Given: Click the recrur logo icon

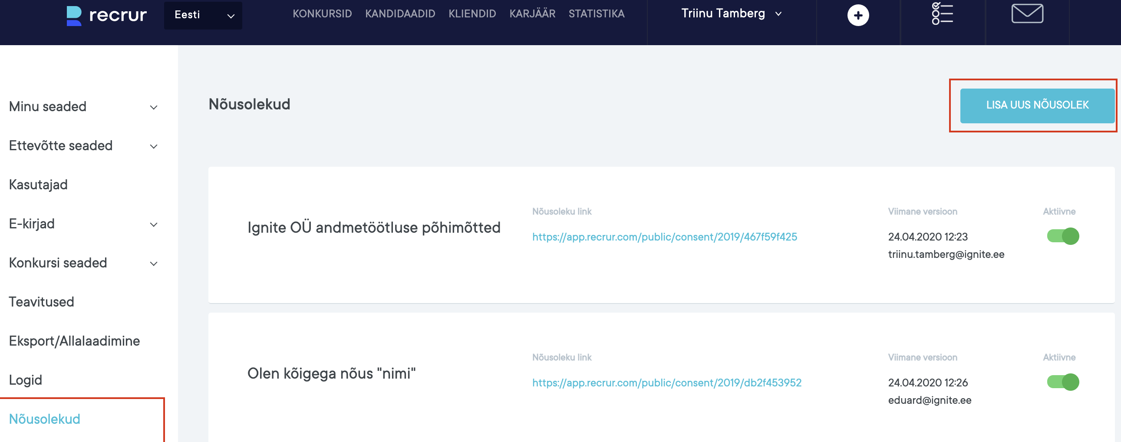Looking at the screenshot, I should point(74,16).
